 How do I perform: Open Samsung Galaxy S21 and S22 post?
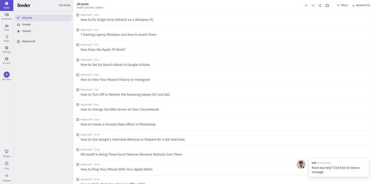pos(125,95)
